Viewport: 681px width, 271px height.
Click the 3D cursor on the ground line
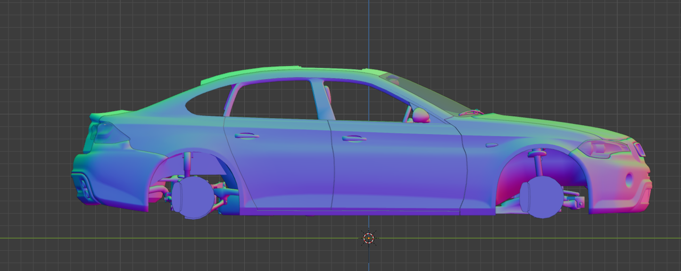pyautogui.click(x=369, y=238)
